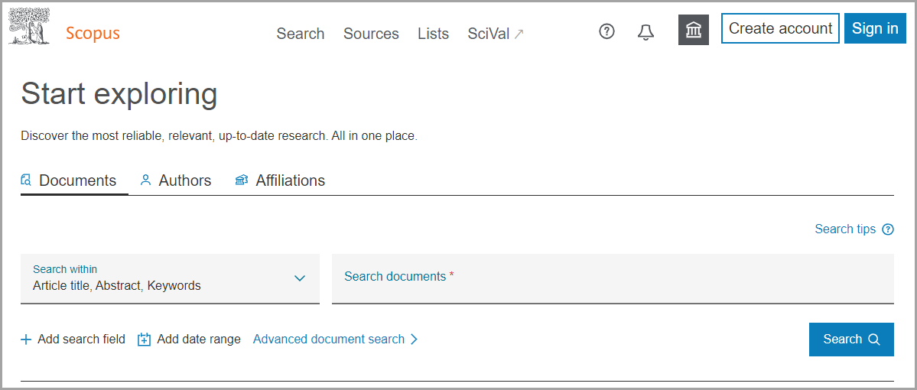917x390 pixels.
Task: Click the SciVal external link arrow
Action: click(519, 34)
